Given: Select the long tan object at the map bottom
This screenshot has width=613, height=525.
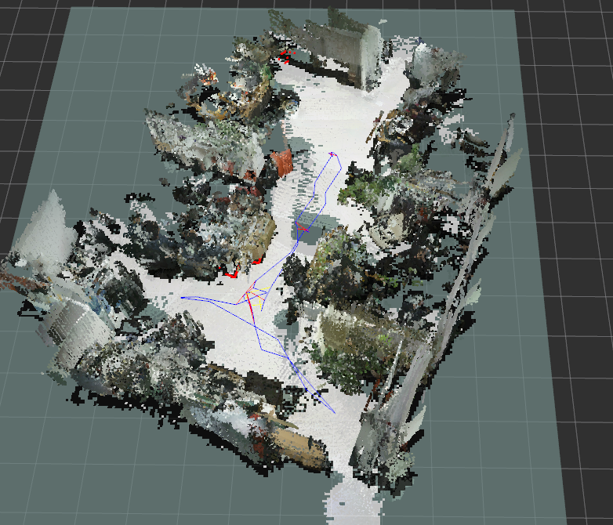Looking at the screenshot, I should [x=298, y=445].
